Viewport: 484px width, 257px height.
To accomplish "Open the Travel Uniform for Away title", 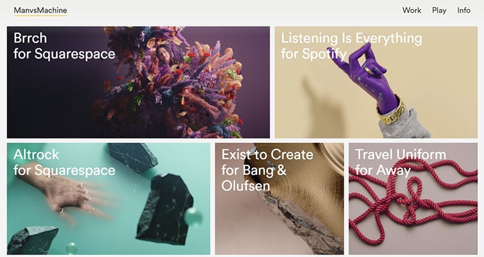I will pos(401,162).
